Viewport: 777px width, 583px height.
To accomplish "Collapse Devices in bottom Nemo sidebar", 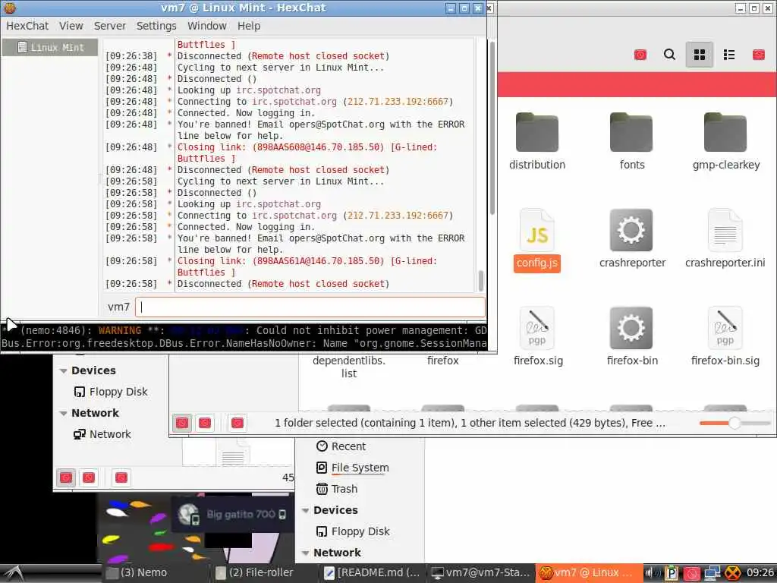I will (305, 510).
